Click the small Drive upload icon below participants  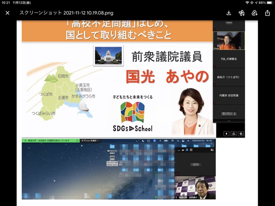coord(234,134)
